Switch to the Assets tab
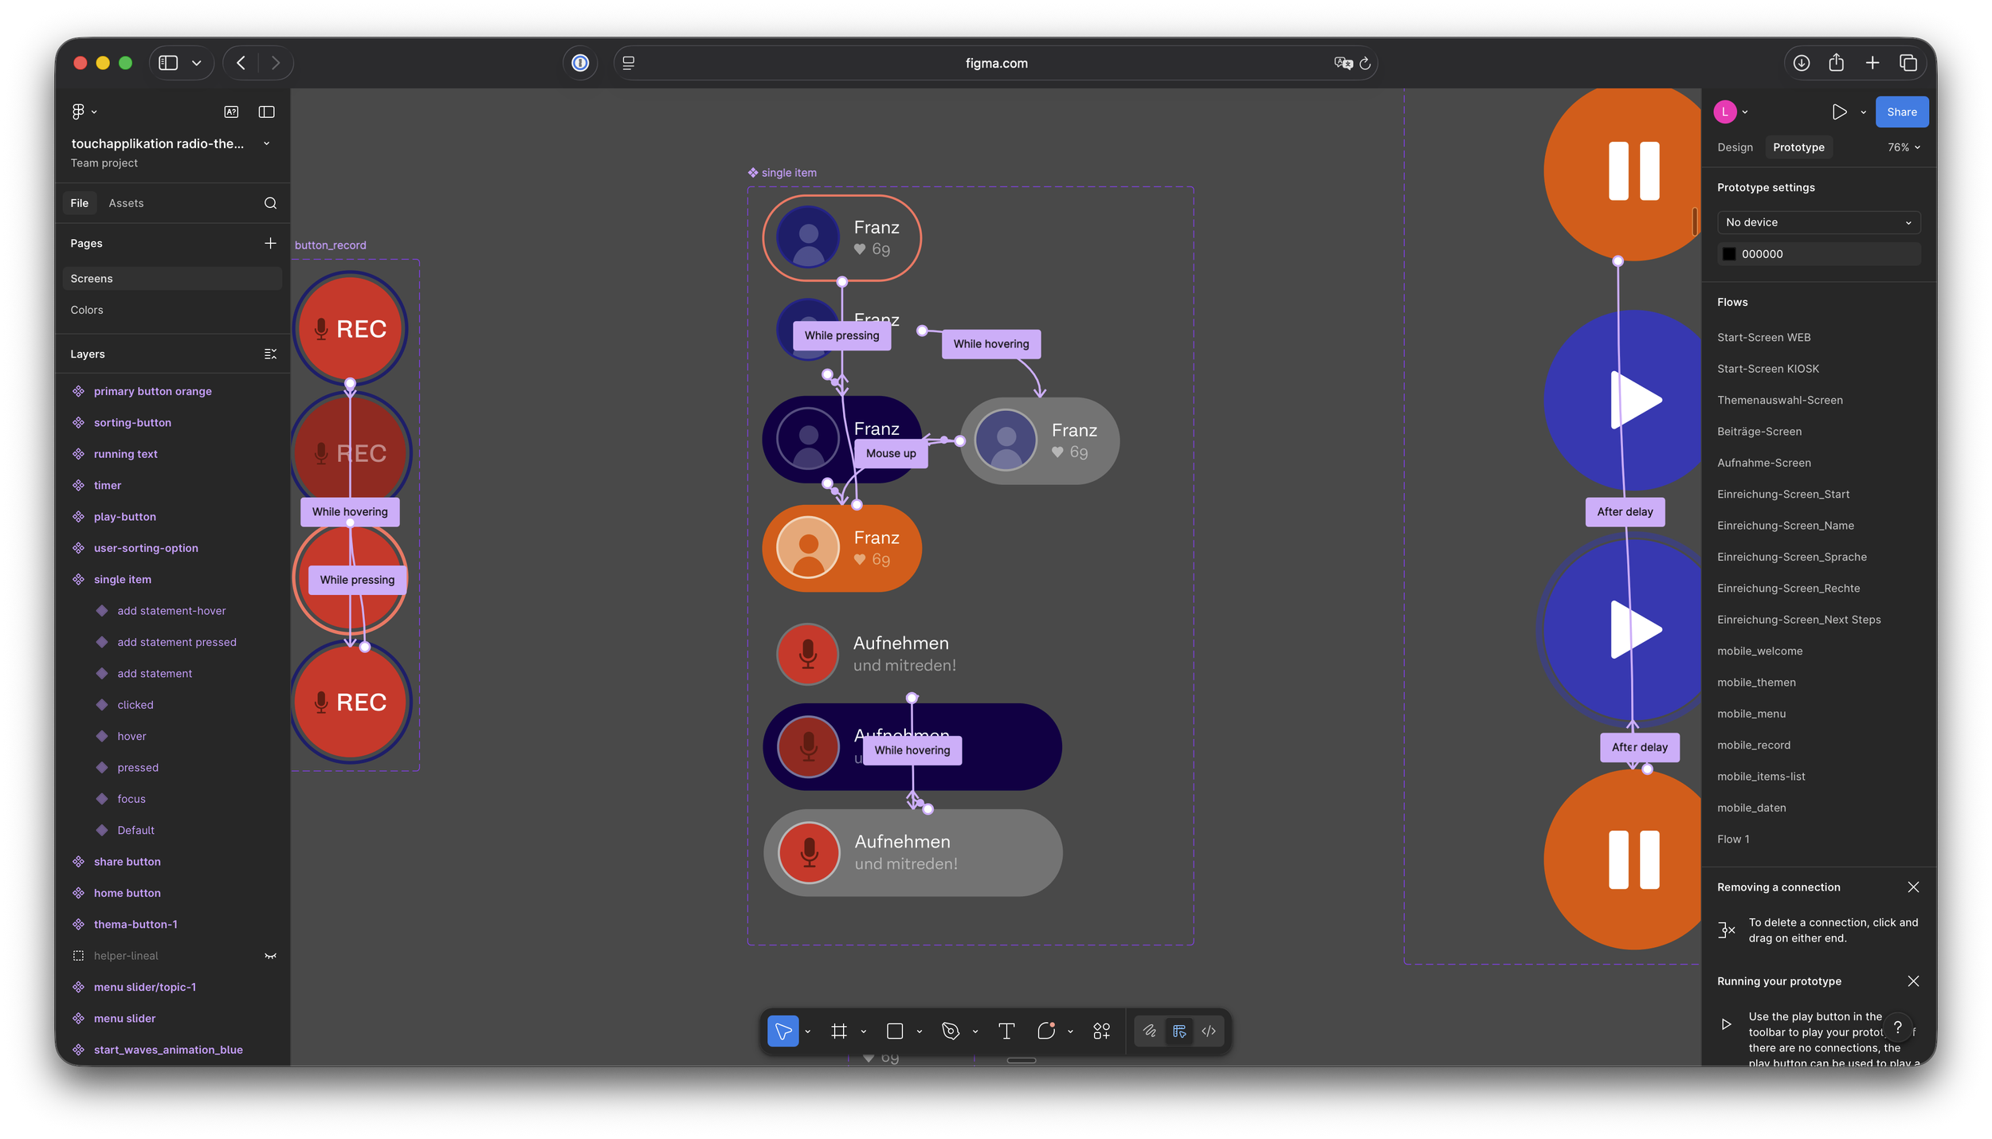 (126, 203)
